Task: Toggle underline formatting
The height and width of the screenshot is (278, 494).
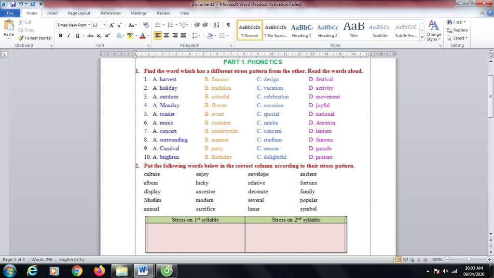Action: (78, 36)
